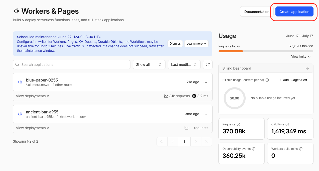The image size is (319, 171).
Task: Go to the next page arrow
Action: 196,142
